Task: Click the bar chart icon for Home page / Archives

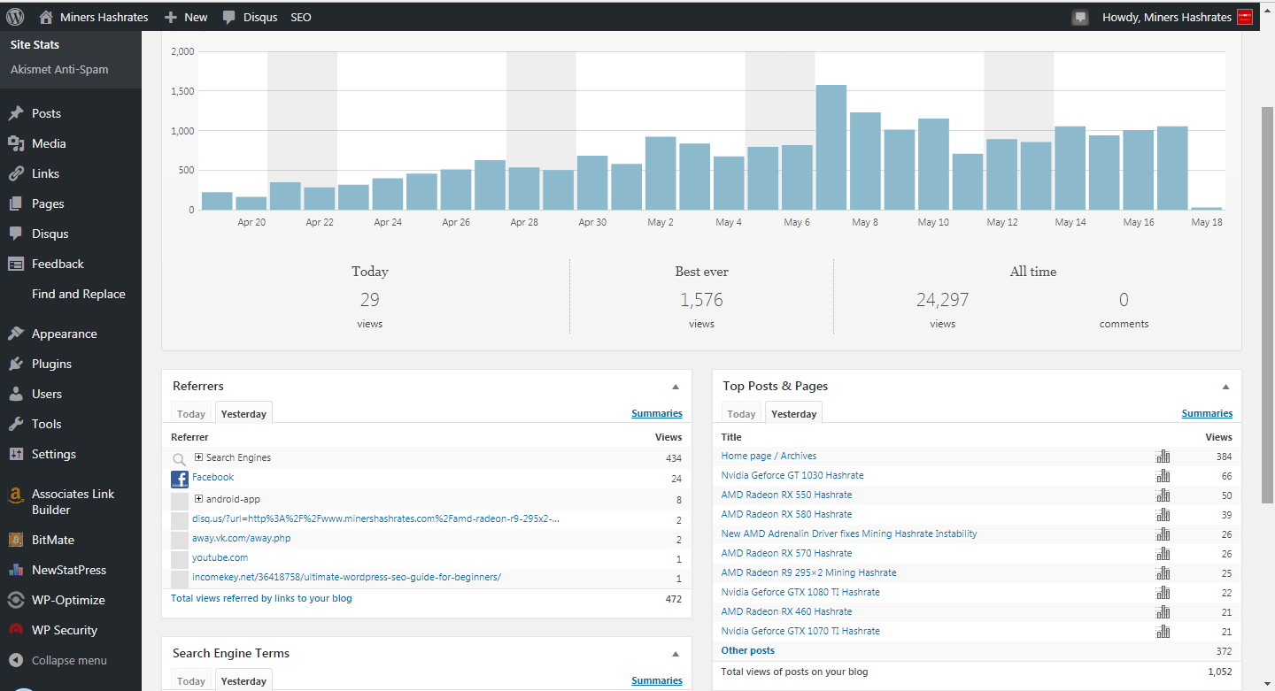Action: [x=1163, y=457]
